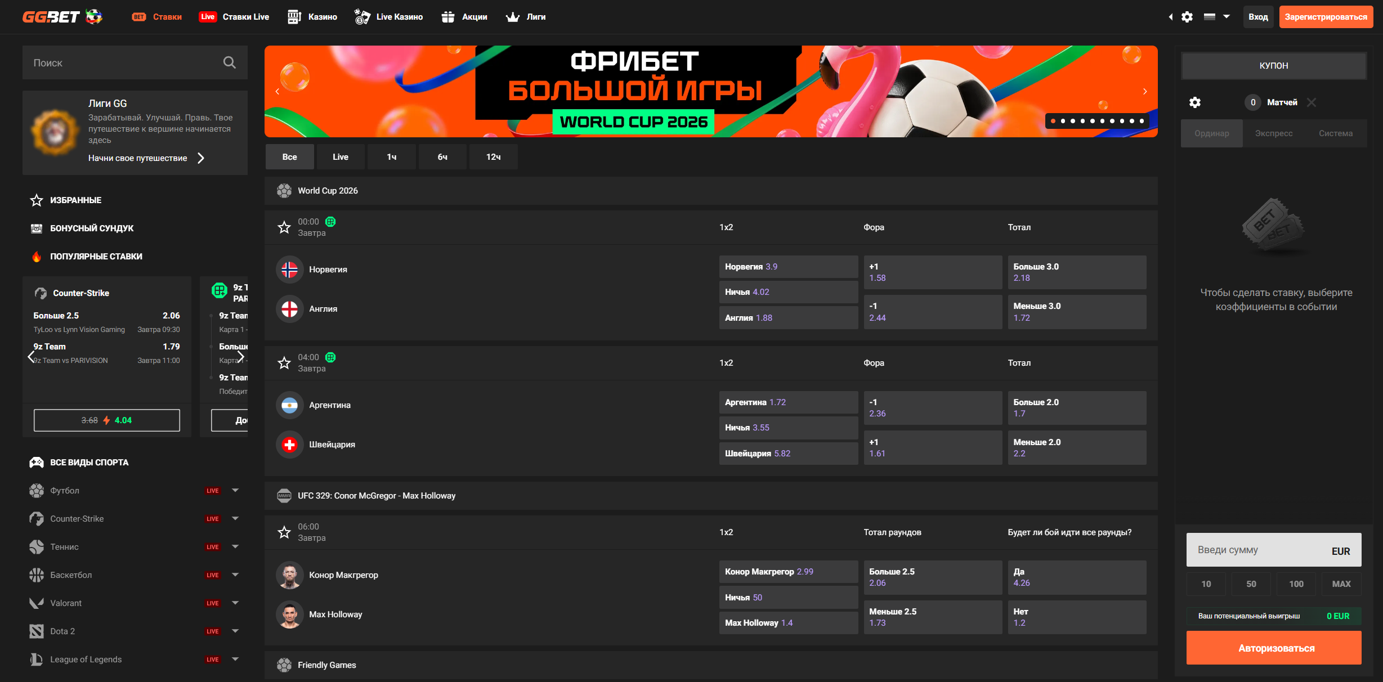Select Valorant sport icon in sidebar
This screenshot has width=1383, height=682.
(37, 603)
